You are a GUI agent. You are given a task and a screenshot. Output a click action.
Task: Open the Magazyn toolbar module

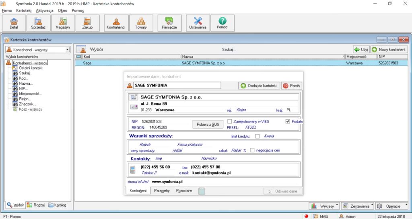tap(63, 23)
